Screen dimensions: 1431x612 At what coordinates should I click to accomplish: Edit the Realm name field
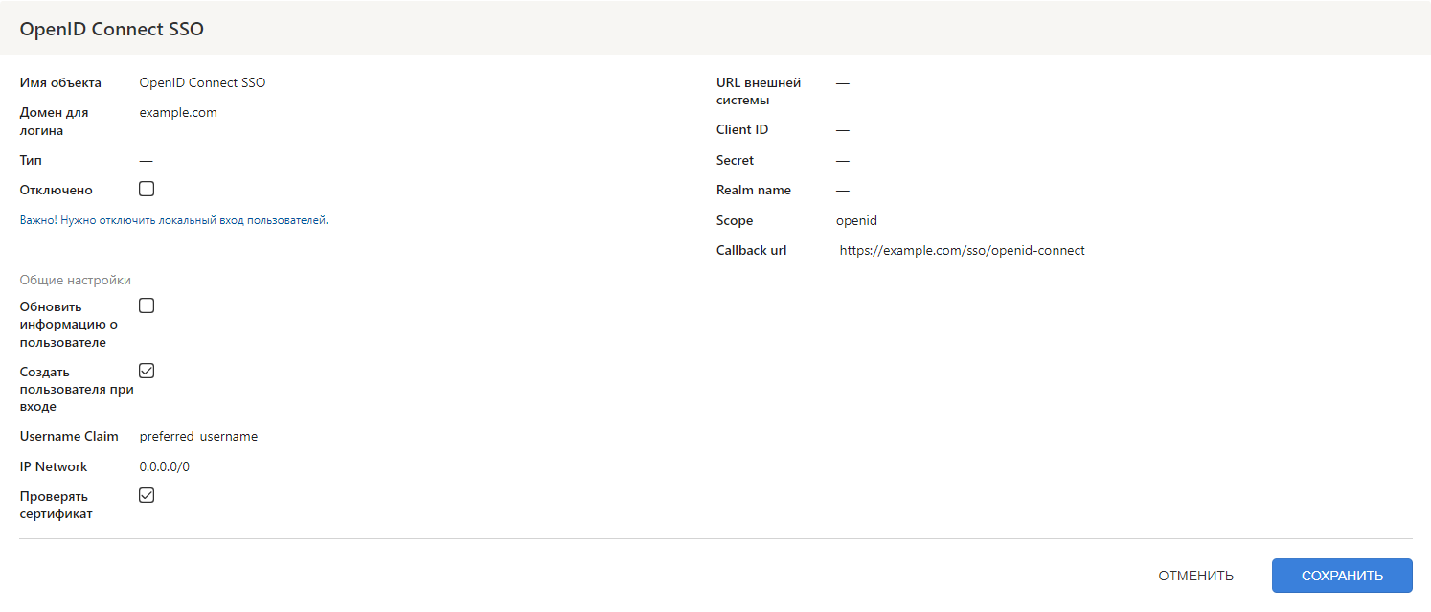point(843,190)
